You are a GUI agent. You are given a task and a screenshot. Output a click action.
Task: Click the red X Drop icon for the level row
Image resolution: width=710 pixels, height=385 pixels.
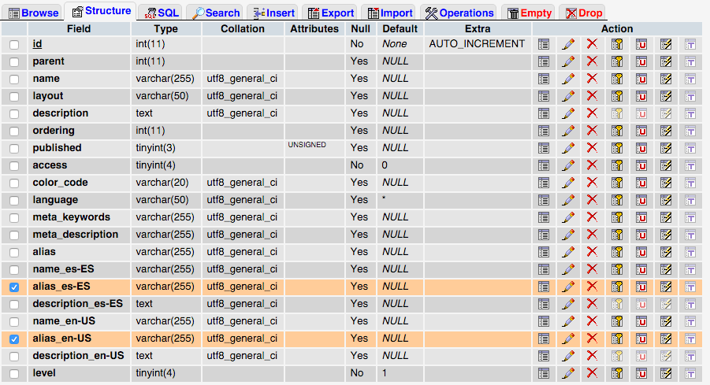point(592,373)
